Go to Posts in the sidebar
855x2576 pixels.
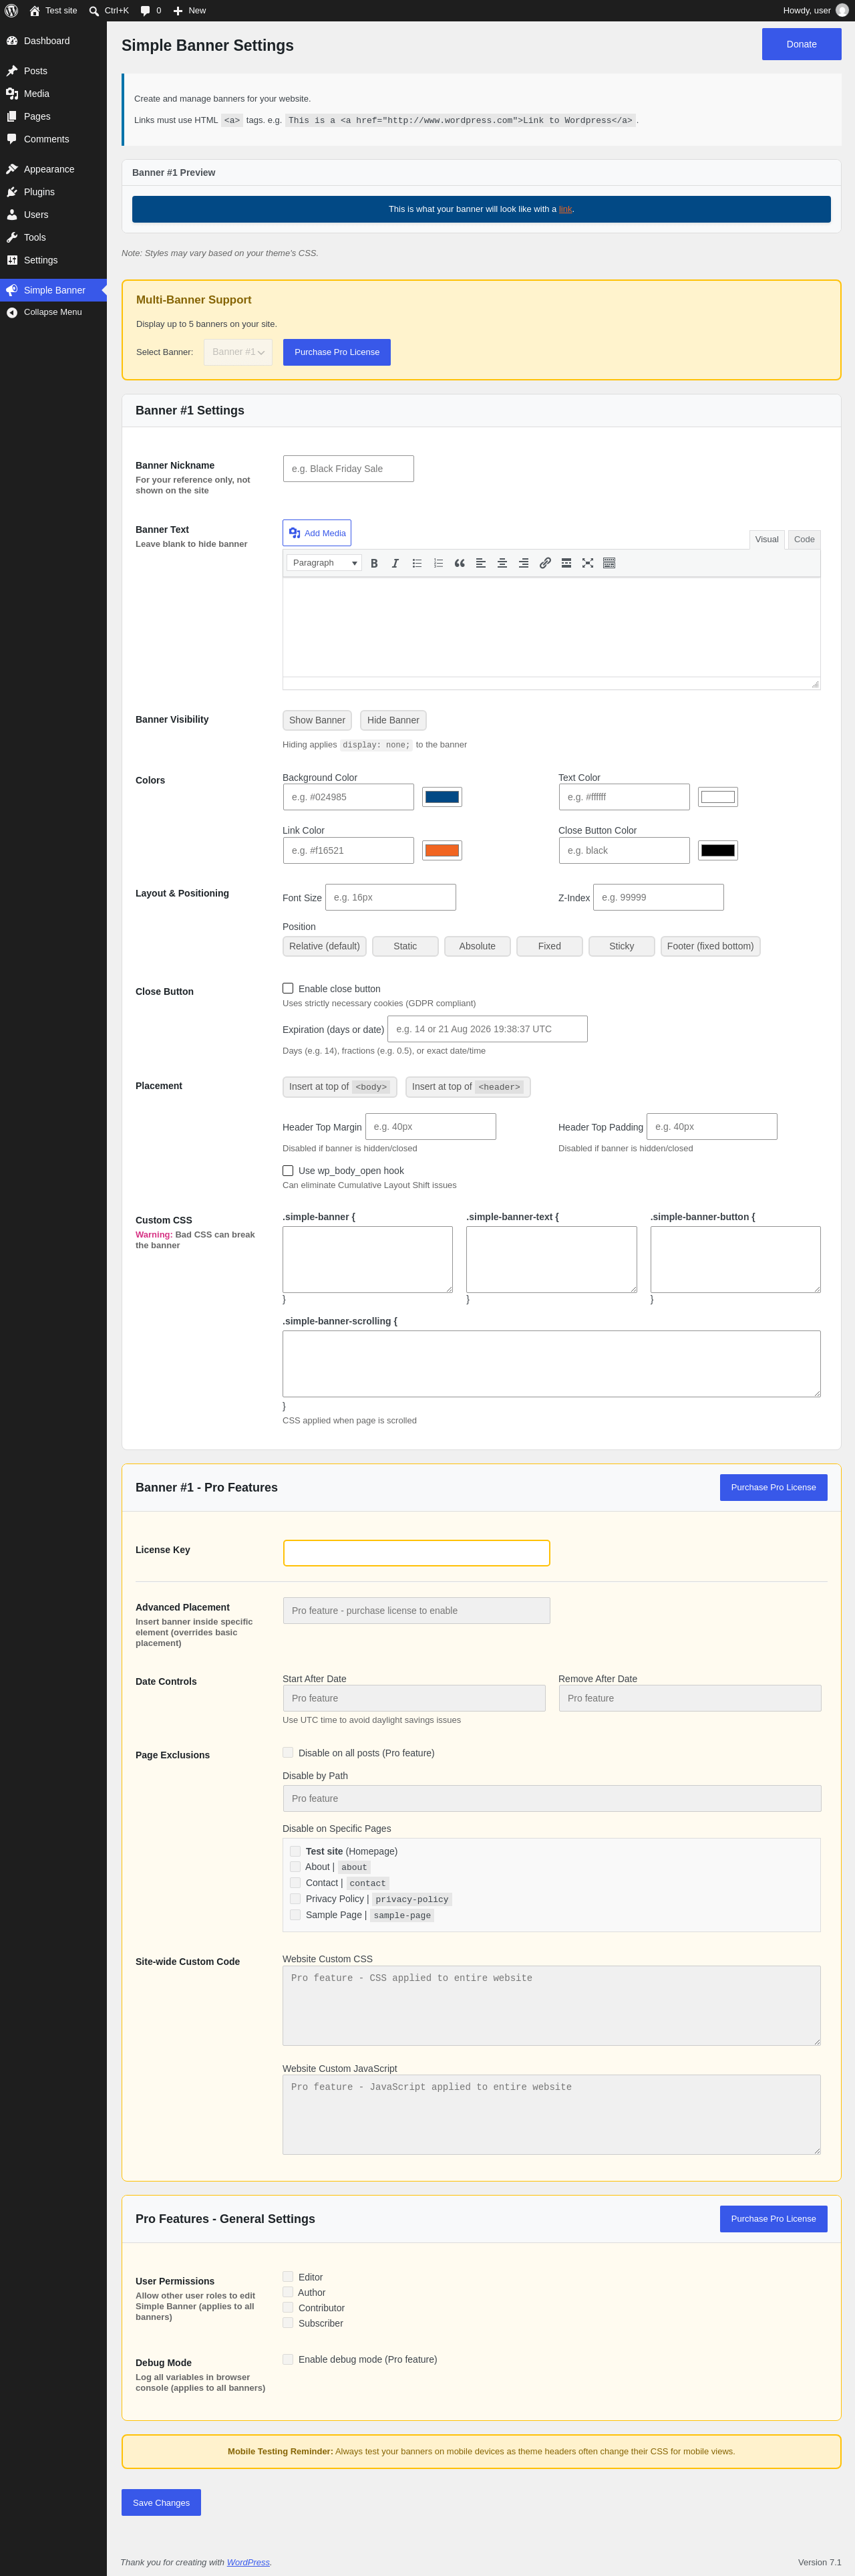point(53,71)
